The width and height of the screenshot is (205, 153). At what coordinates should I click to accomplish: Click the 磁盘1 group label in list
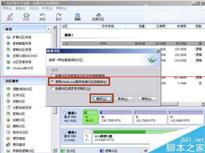click(69, 35)
